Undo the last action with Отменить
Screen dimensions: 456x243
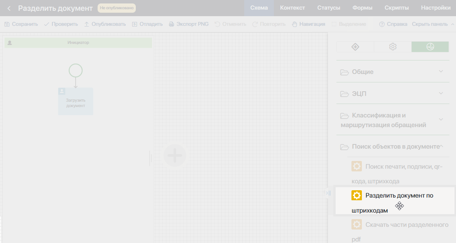pos(230,24)
